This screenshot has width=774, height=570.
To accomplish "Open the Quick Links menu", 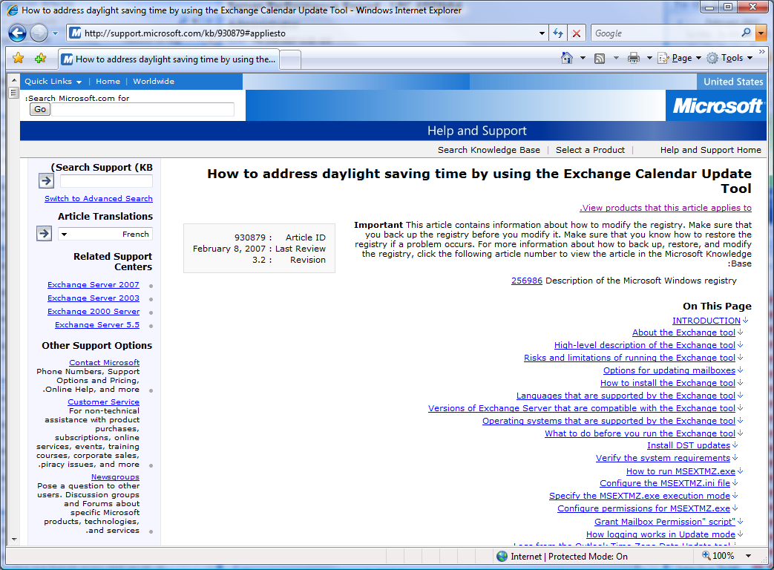I will click(53, 82).
